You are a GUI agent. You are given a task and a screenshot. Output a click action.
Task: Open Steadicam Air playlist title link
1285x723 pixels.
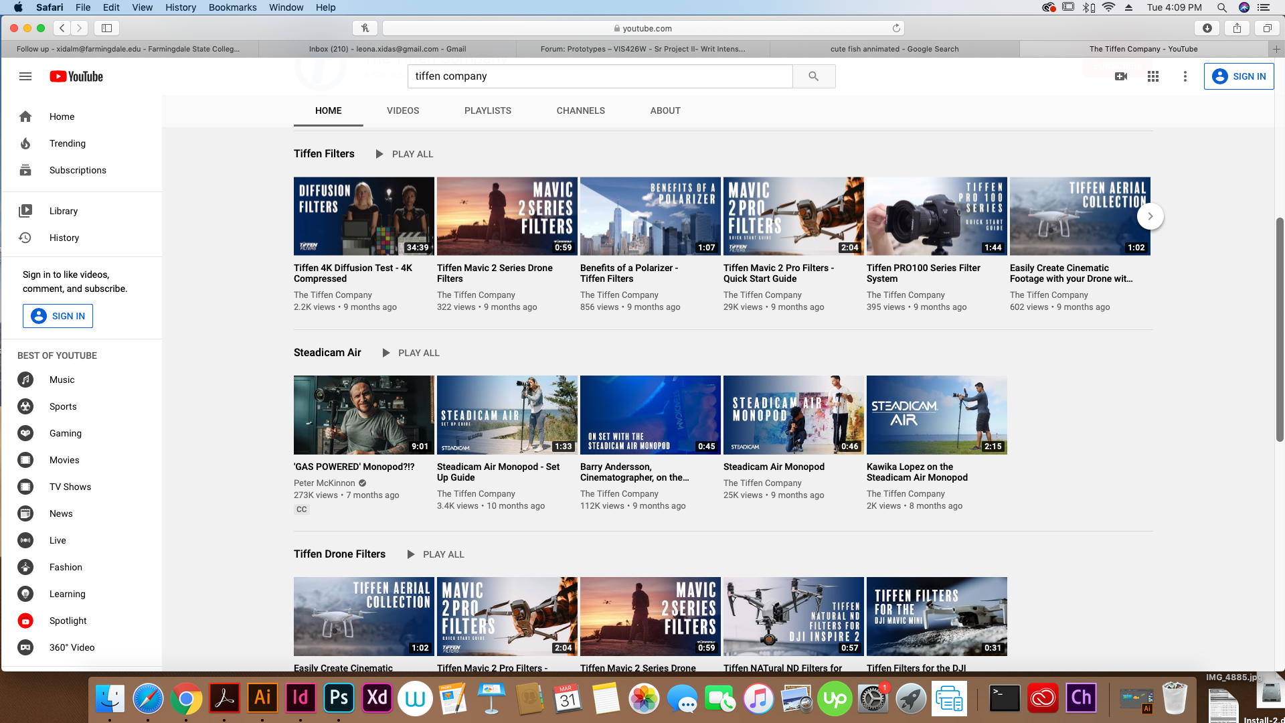[x=327, y=353]
